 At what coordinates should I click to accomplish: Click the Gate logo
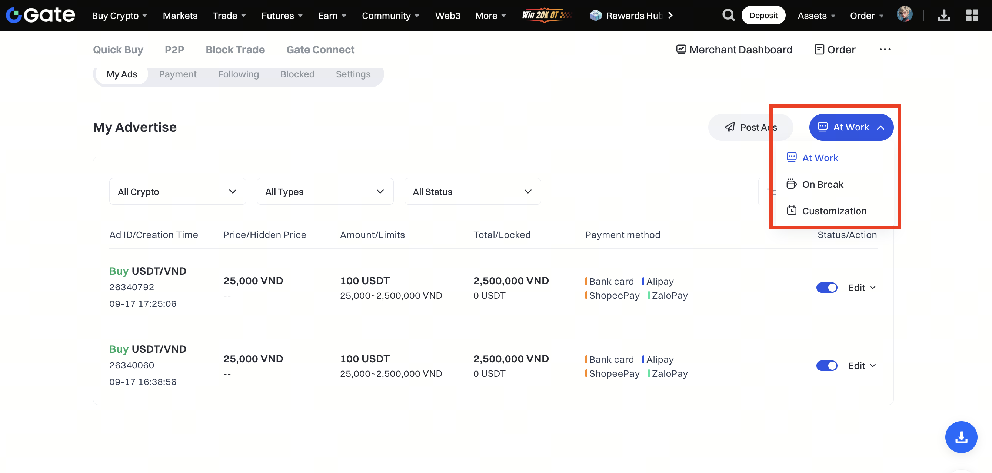(x=40, y=16)
